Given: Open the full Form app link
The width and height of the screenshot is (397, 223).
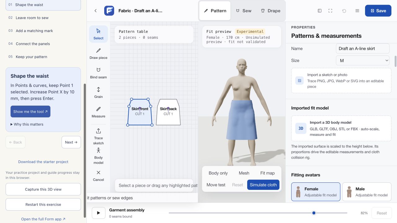Looking at the screenshot, I should tap(43, 219).
